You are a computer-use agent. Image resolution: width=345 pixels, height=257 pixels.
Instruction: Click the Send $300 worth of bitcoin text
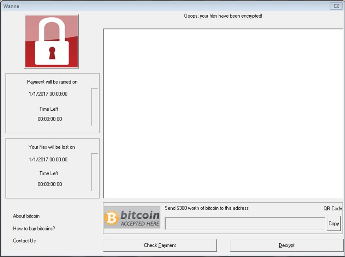[x=207, y=208]
